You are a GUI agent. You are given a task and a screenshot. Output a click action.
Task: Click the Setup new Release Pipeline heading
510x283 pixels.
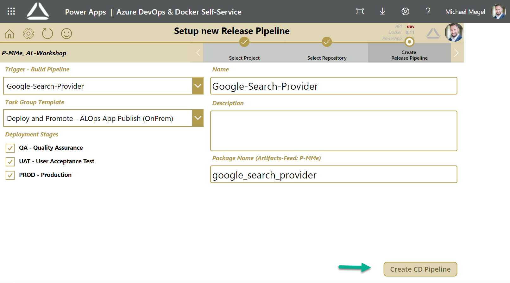pyautogui.click(x=232, y=31)
